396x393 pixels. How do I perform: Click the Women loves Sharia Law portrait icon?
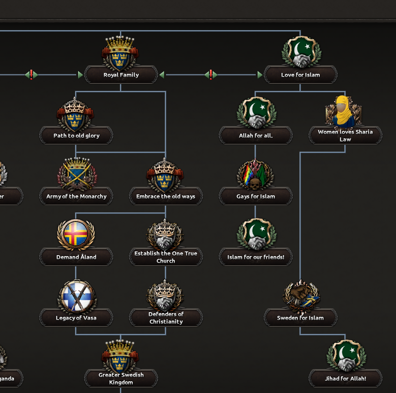click(x=344, y=111)
